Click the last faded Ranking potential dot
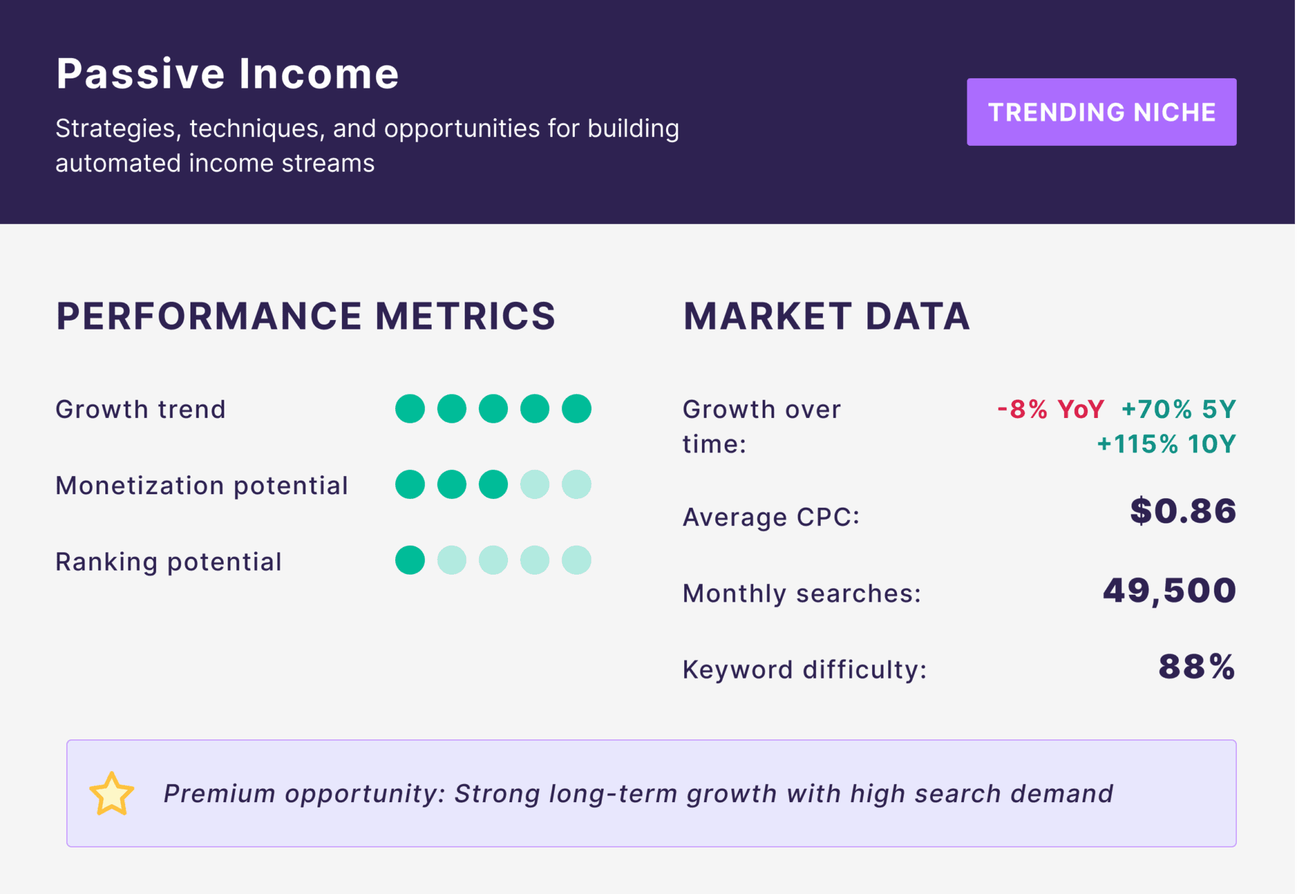The height and width of the screenshot is (894, 1297). [x=576, y=560]
